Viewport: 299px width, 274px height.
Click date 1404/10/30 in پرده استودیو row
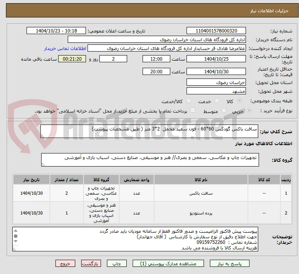coord(31,213)
